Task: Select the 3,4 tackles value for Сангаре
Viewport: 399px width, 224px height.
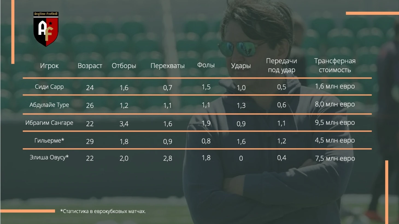Action: [124, 124]
